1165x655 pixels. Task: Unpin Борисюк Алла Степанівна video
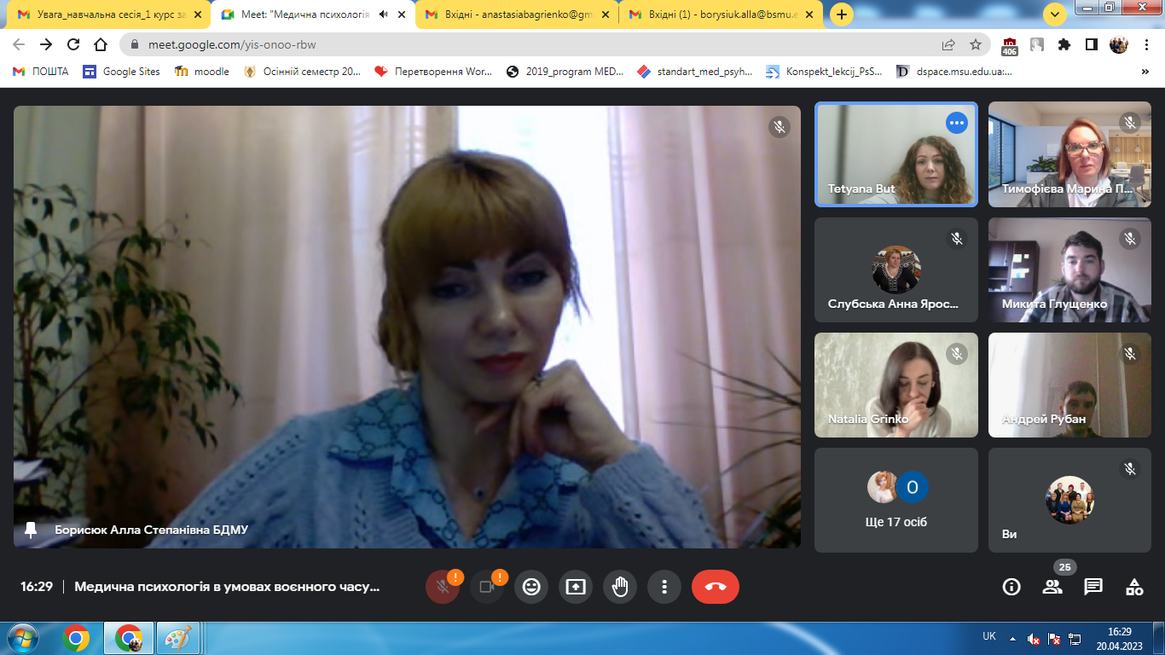tap(31, 530)
